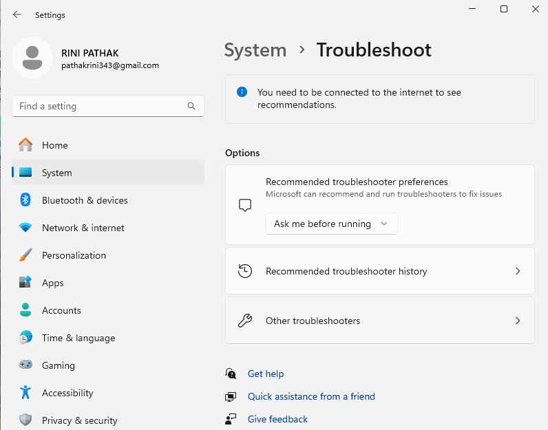Click the Network & internet Wi-Fi icon
Viewport: 548px width, 430px height.
[x=25, y=228]
